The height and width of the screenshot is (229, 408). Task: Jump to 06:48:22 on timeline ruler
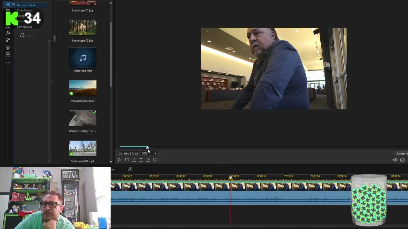(x=208, y=176)
